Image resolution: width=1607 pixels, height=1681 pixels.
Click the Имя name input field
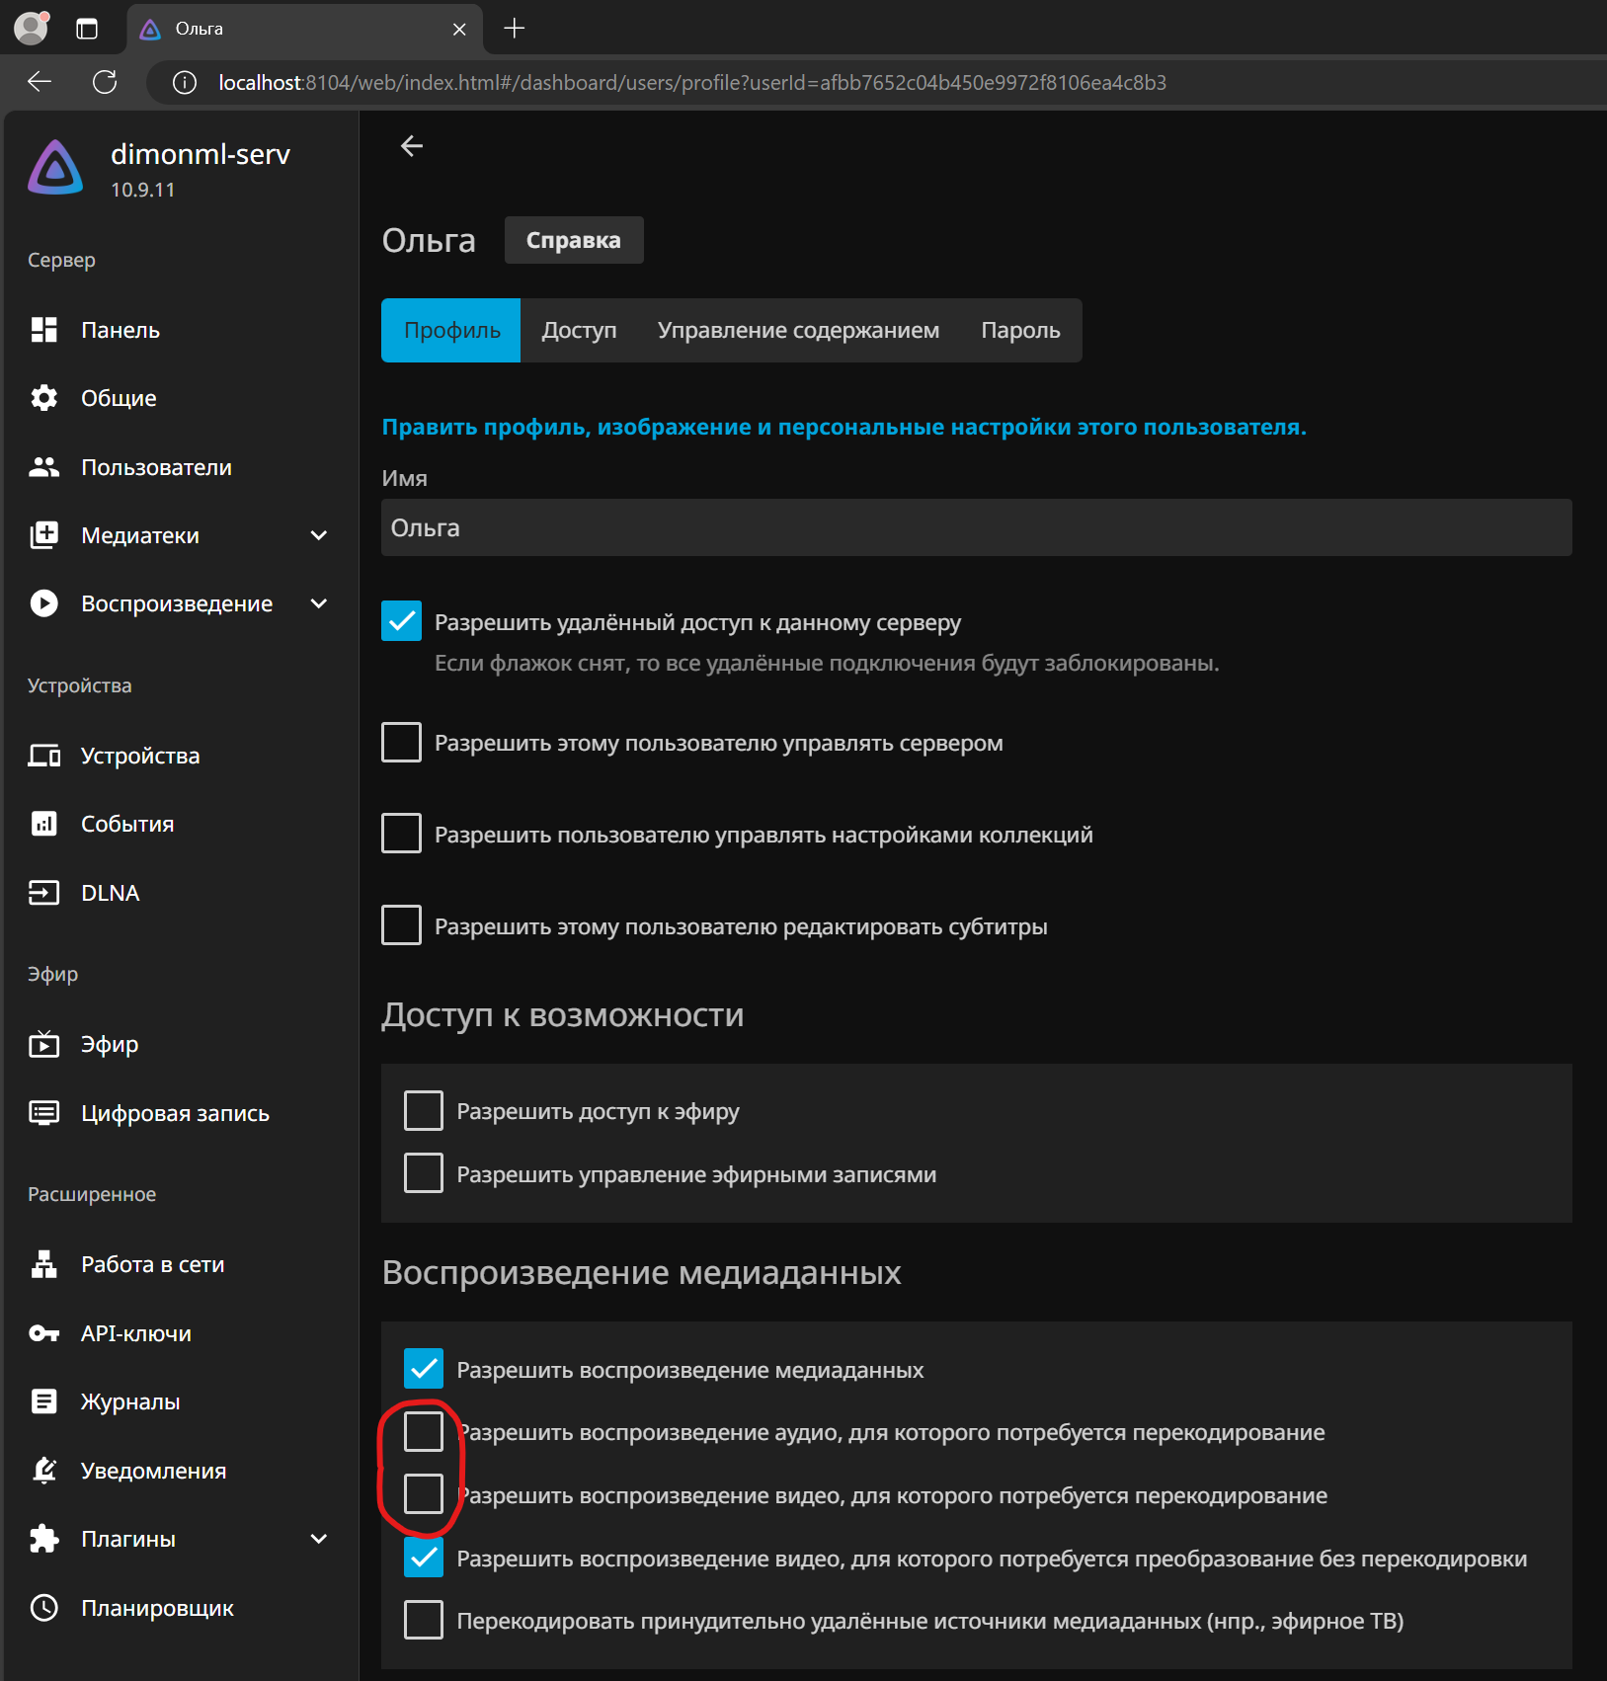(x=976, y=527)
